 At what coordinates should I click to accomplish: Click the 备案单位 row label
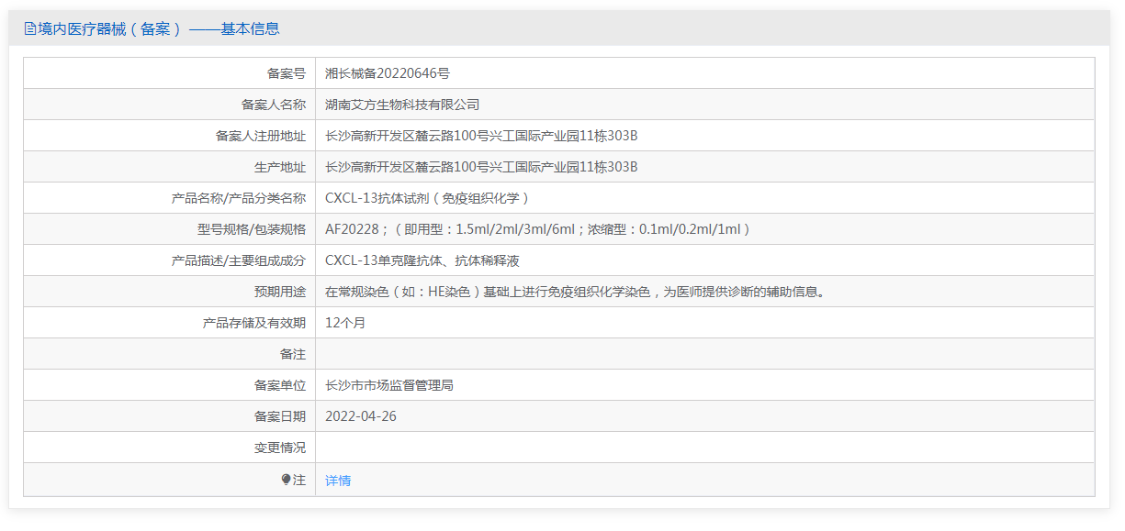coord(280,385)
